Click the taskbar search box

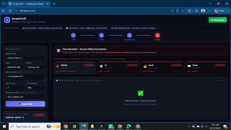(x=35, y=127)
